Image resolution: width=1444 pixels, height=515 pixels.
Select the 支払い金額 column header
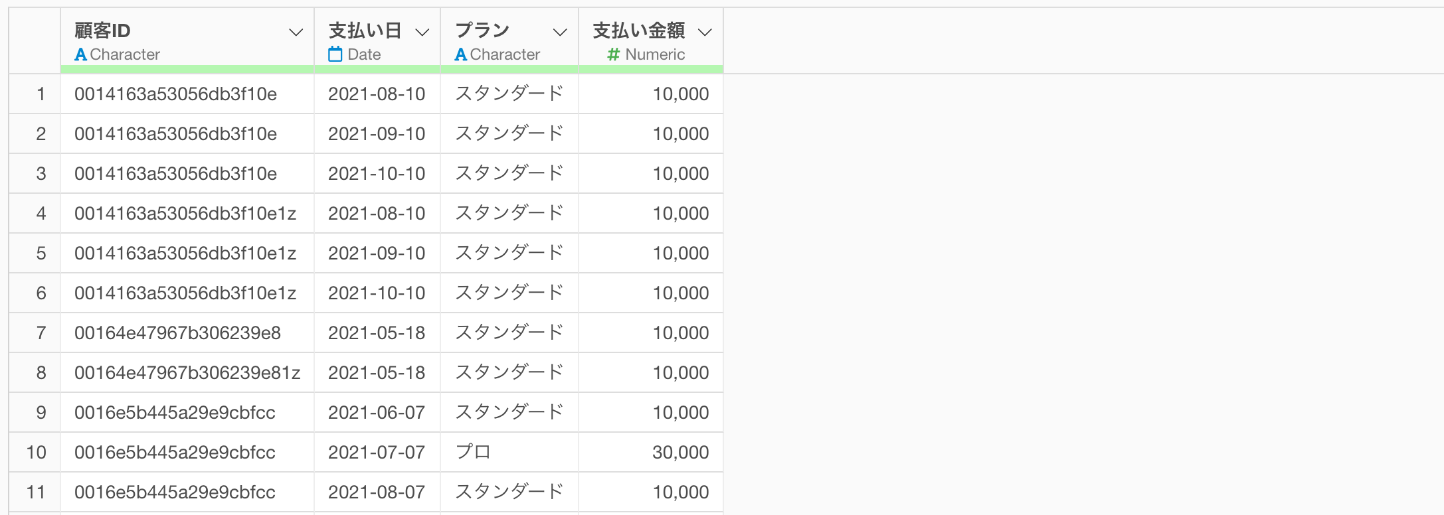coord(651,40)
